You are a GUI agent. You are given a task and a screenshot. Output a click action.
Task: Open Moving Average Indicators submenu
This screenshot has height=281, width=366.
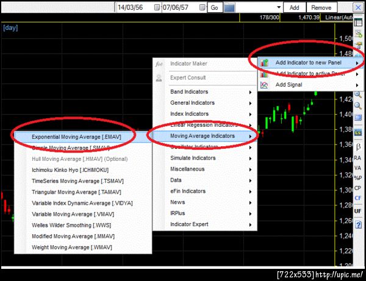coord(206,136)
